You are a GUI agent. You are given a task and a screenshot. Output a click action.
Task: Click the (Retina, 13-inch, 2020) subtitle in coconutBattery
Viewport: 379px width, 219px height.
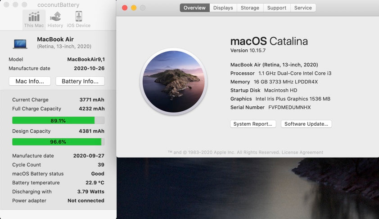coord(64,46)
